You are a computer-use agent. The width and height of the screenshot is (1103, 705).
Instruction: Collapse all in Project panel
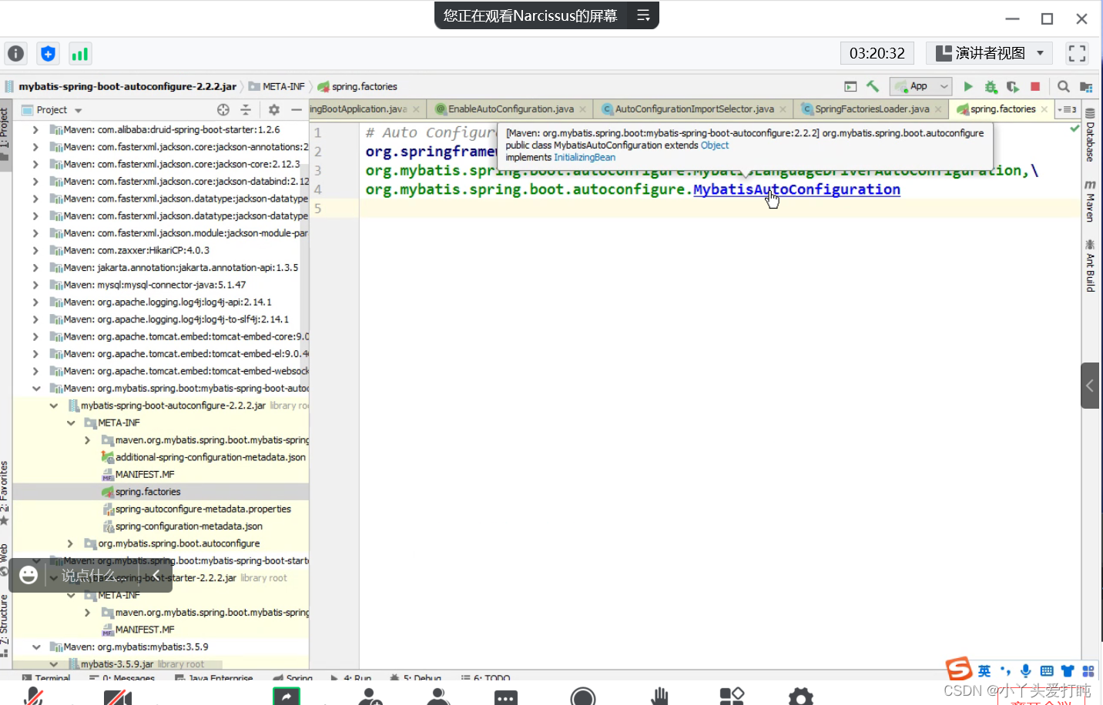tap(246, 110)
